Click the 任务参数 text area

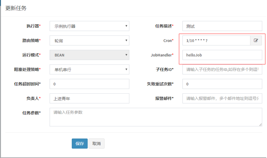[x=156, y=117]
